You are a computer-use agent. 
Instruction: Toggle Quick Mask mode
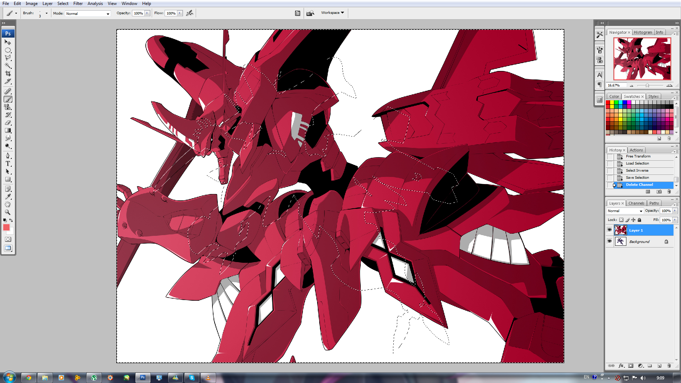coord(8,239)
